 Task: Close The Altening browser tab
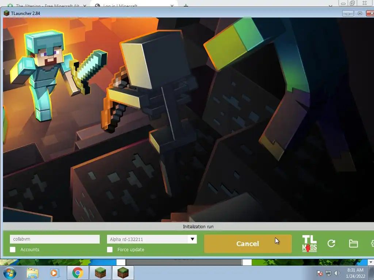pos(84,5)
